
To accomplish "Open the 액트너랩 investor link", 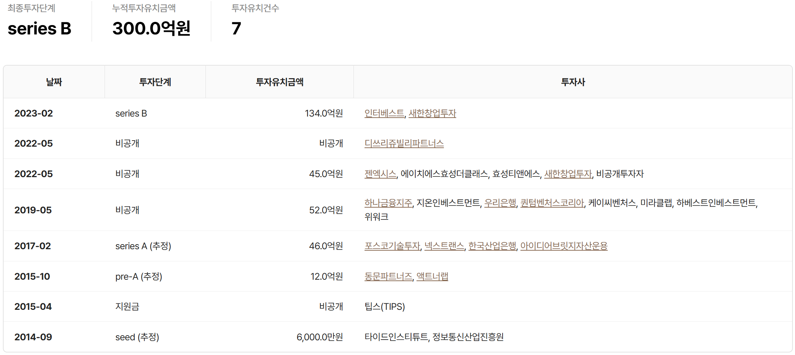I will click(432, 276).
